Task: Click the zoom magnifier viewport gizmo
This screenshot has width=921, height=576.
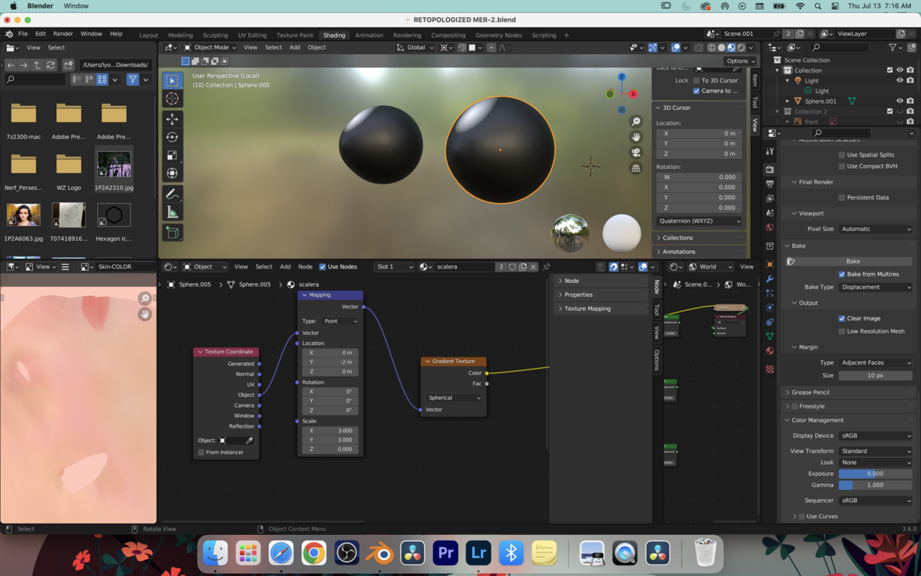Action: pyautogui.click(x=636, y=122)
